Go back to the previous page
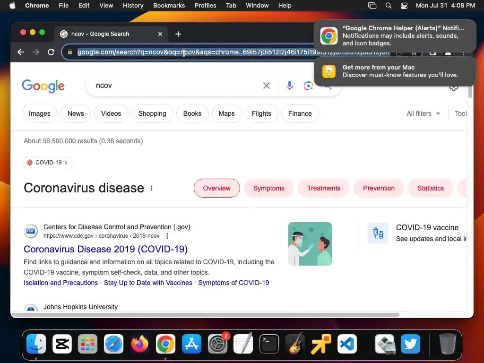This screenshot has height=363, width=484. 21,52
